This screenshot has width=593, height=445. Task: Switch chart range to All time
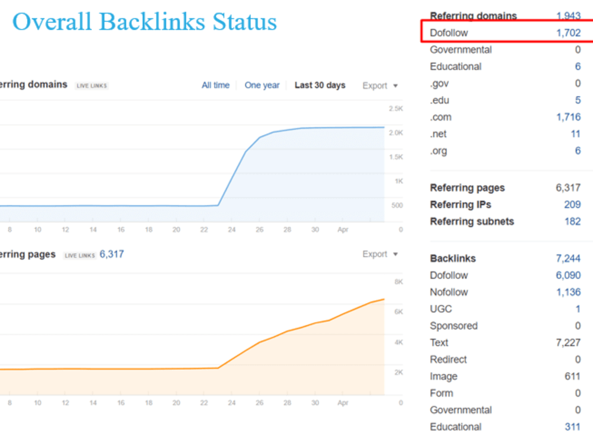point(216,85)
